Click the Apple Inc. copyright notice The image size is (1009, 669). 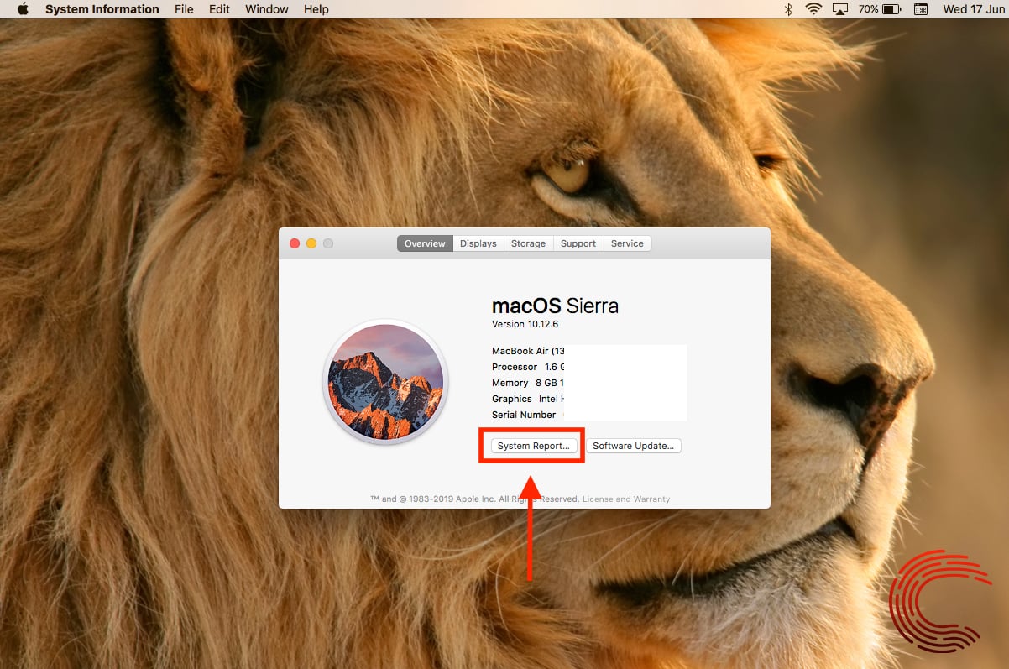tap(475, 499)
